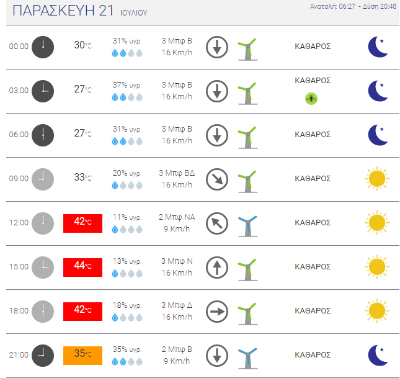This screenshot has height=378, width=400.
Task: Click the dark clock icon at 03:00
Action: (43, 91)
